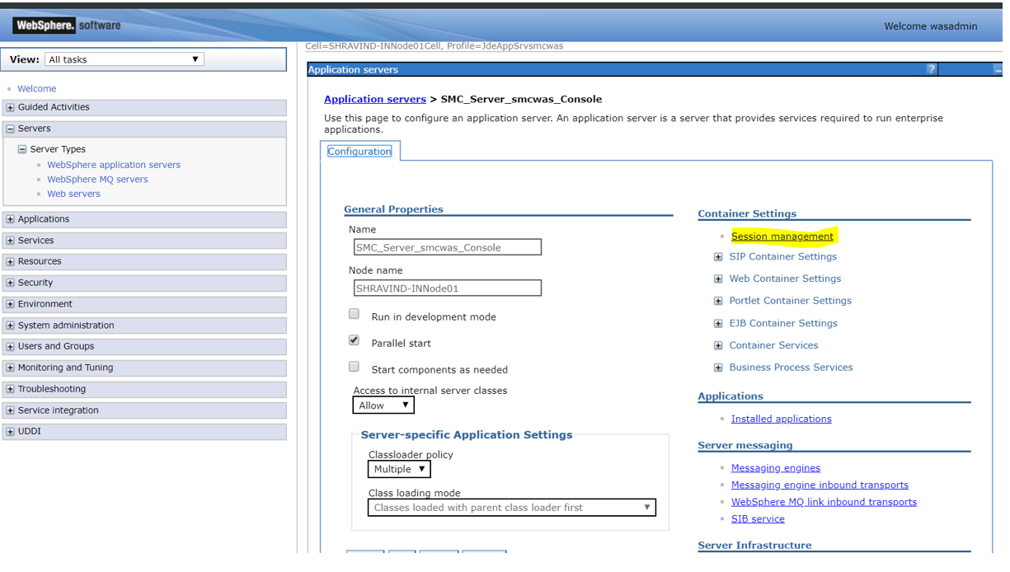Enable Run in development mode checkbox
Viewport: 1010px width, 572px height.
click(x=354, y=314)
